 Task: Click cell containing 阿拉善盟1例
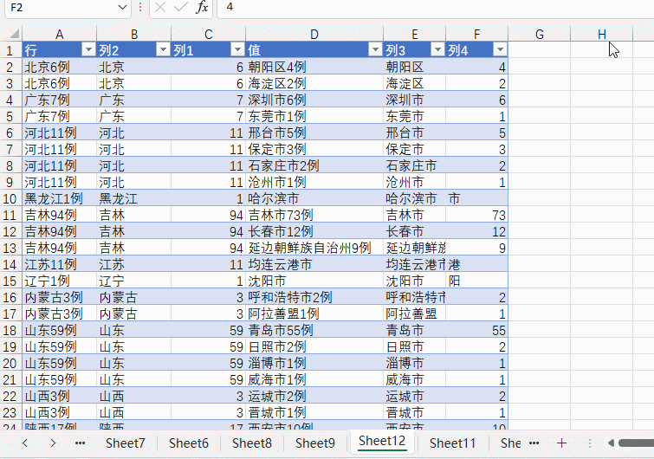click(x=314, y=314)
